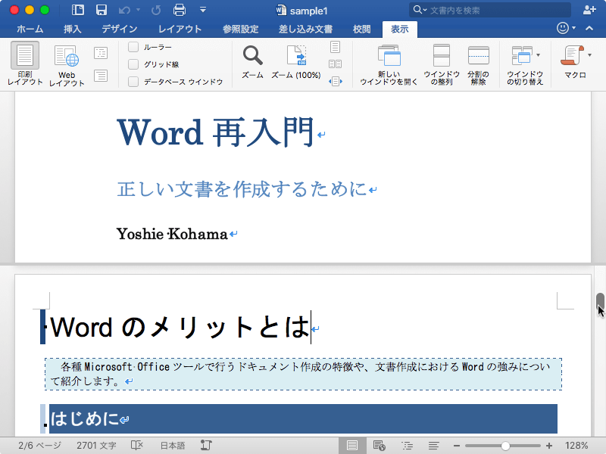Open the マクロ dropdown arrow
606x454 pixels.
589,55
